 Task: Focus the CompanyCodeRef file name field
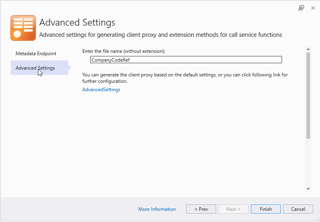click(186, 60)
